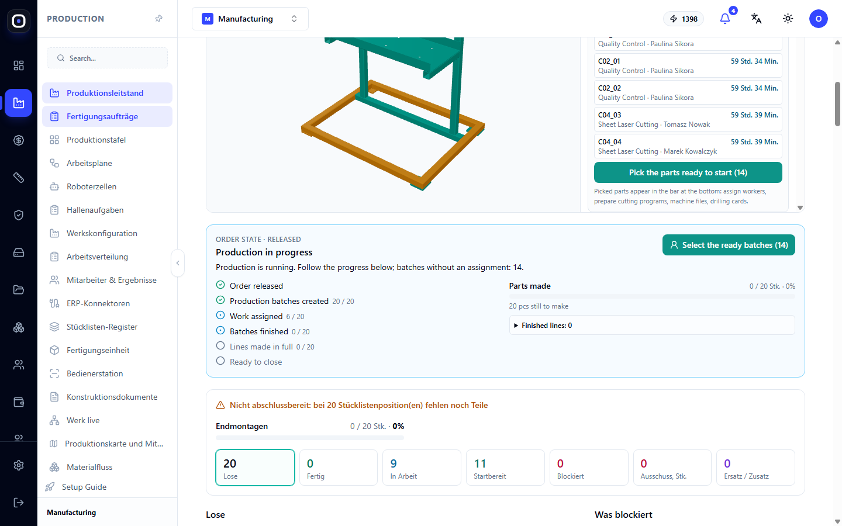
Task: Click Select the ready batches (14)
Action: [729, 245]
